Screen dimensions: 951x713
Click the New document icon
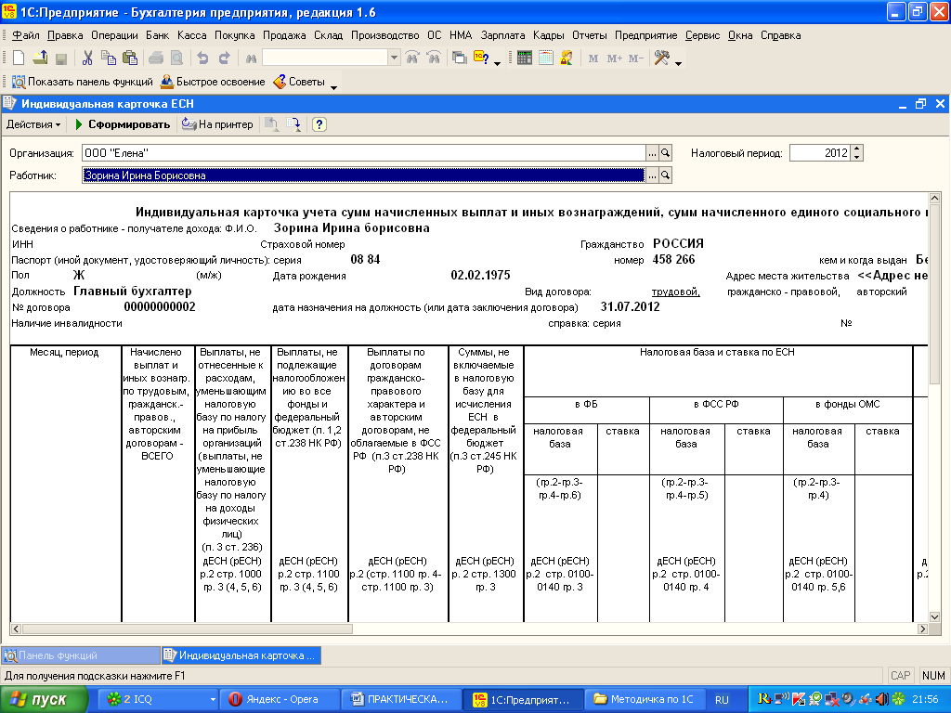(x=19, y=58)
